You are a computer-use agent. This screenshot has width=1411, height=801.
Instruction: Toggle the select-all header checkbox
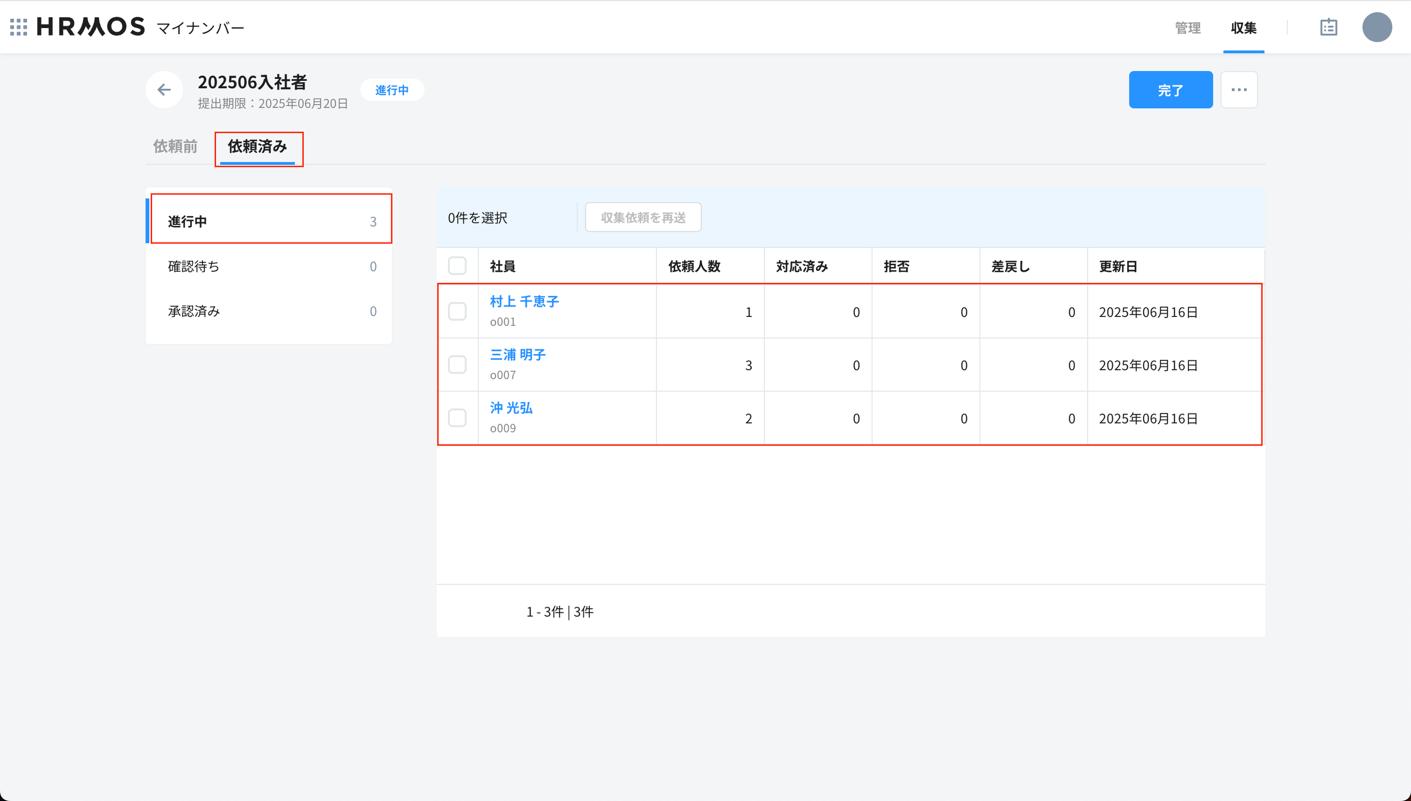(x=457, y=266)
